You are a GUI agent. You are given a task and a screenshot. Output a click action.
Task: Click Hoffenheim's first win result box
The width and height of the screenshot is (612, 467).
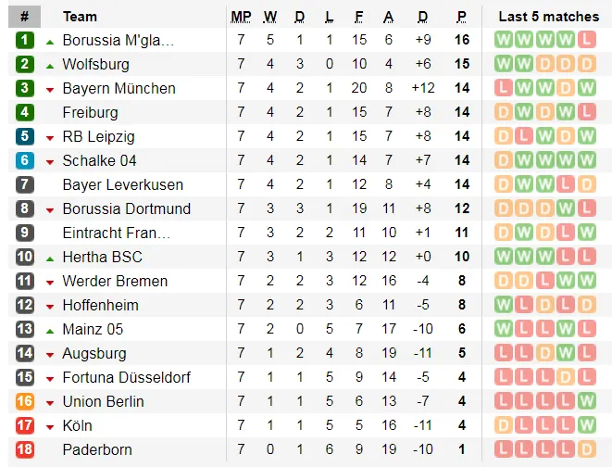[x=504, y=305]
